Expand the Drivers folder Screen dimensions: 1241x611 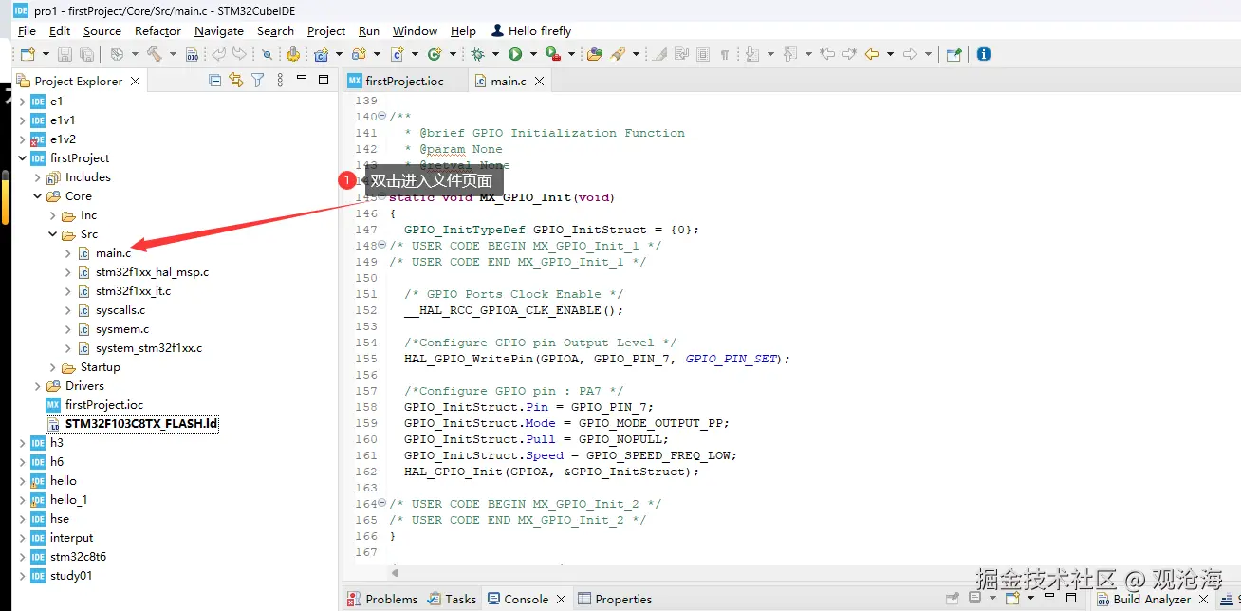coord(37,386)
